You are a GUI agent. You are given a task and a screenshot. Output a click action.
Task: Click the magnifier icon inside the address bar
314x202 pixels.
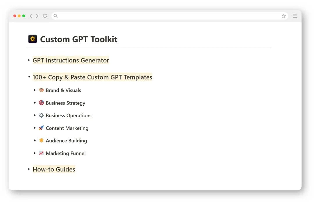click(x=55, y=16)
